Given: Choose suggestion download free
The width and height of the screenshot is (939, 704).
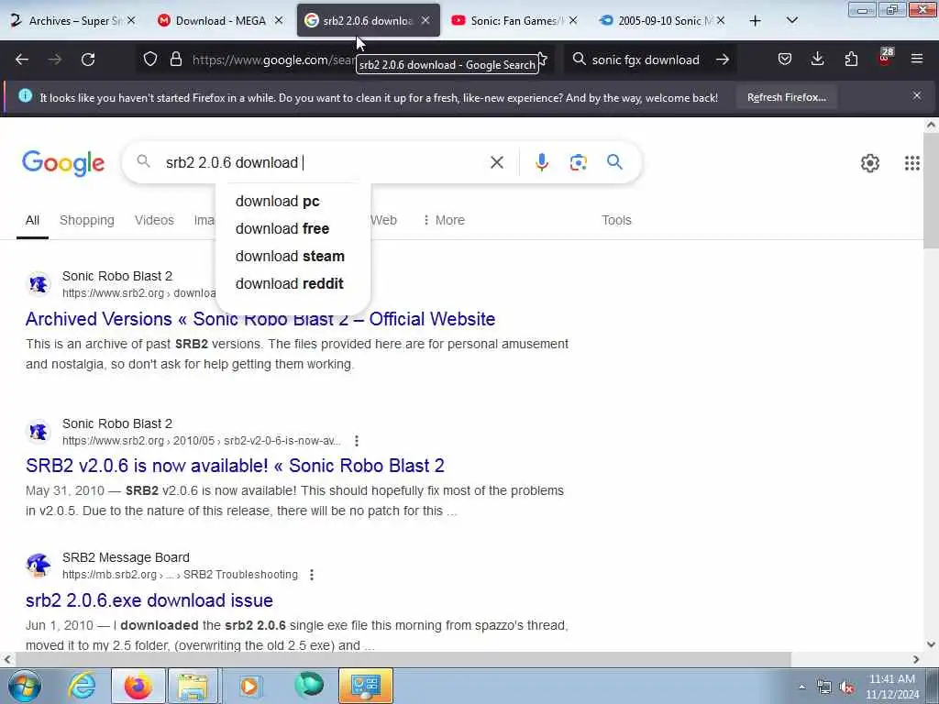Looking at the screenshot, I should tap(293, 228).
